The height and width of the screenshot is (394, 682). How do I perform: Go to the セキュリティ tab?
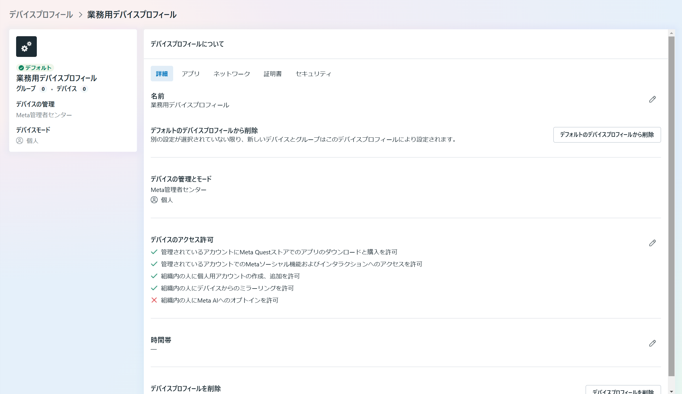[313, 74]
